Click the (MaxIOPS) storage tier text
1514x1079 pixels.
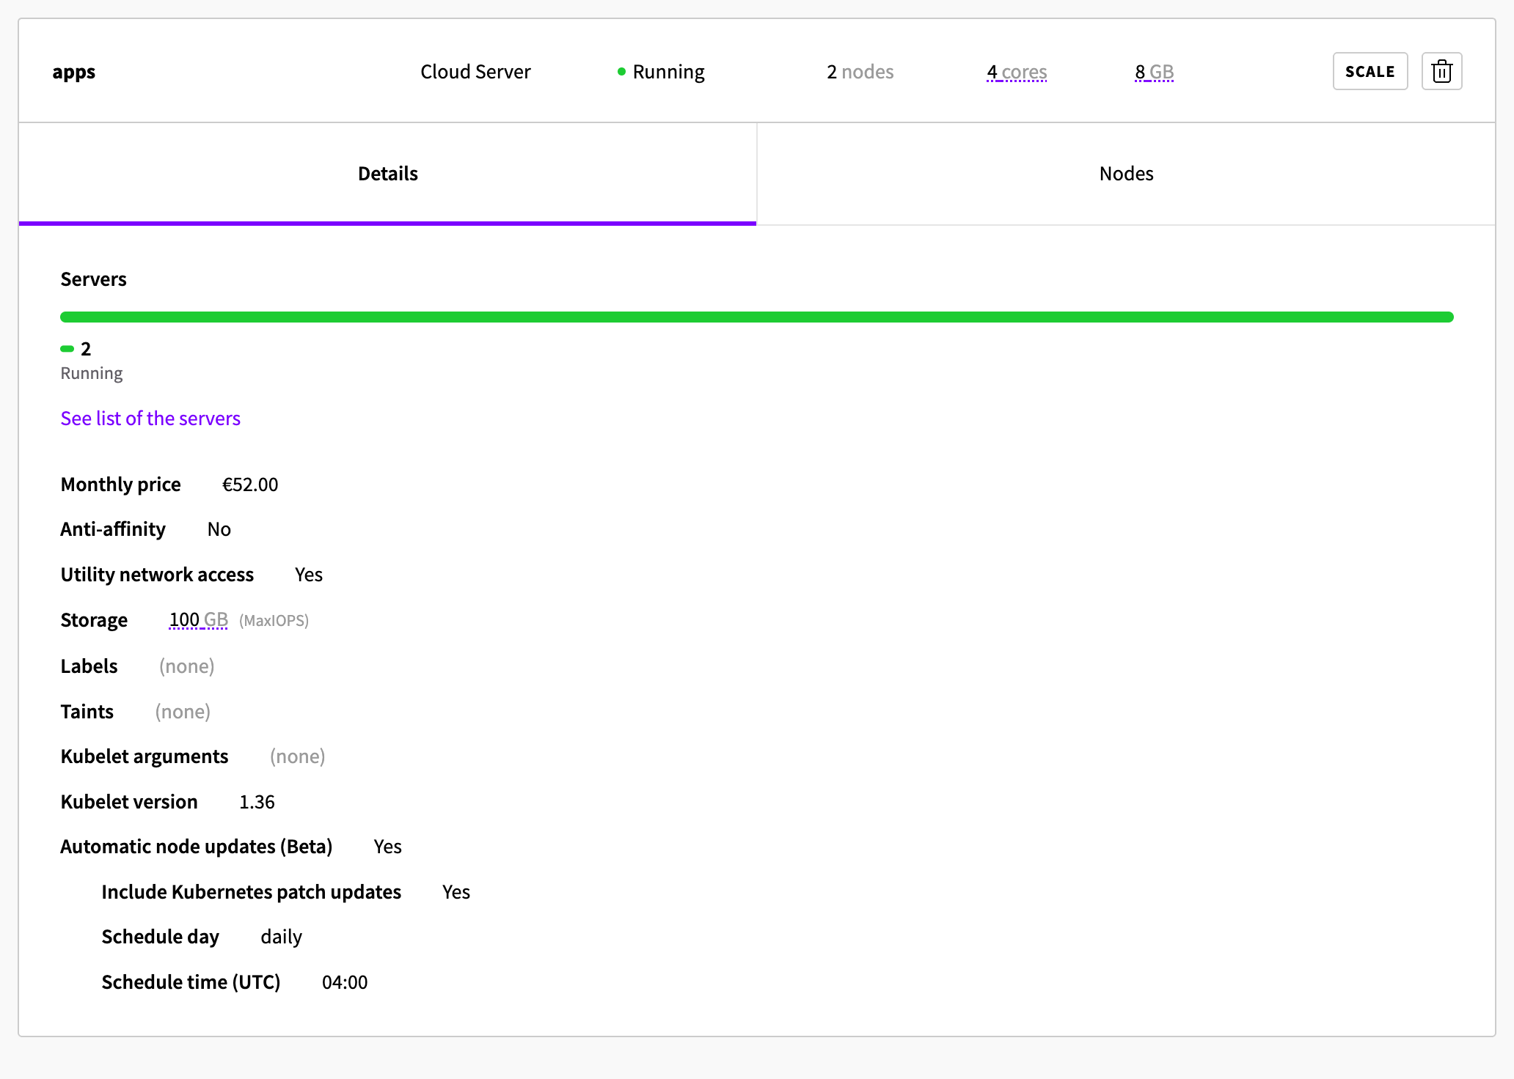[x=274, y=621]
